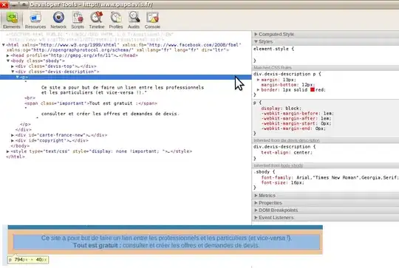399x268 pixels.
Task: Expand the carte-france-new div node
Action: click(13, 135)
